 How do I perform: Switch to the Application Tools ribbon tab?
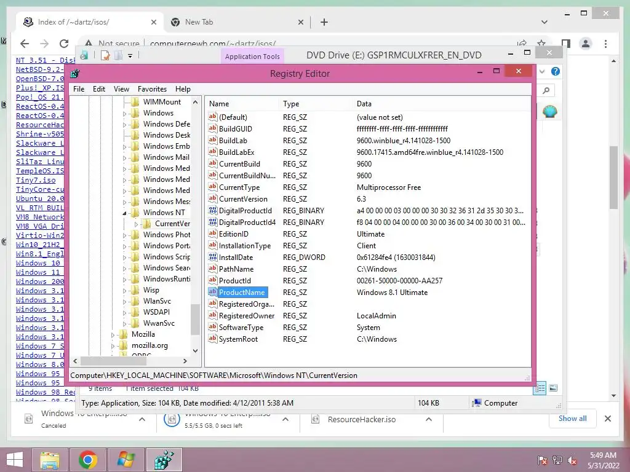tap(252, 57)
